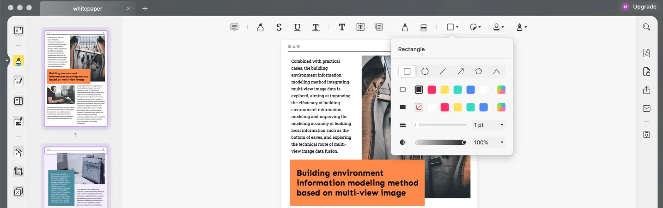Viewport: 663px width, 208px height.
Task: Select the no-fill option in fill row
Action: (x=419, y=107)
